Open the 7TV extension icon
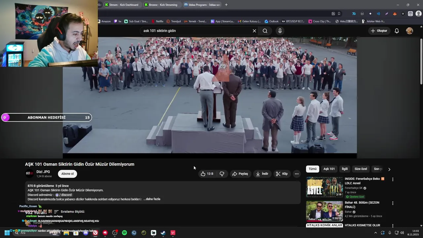The height and width of the screenshot is (238, 423). [354, 14]
